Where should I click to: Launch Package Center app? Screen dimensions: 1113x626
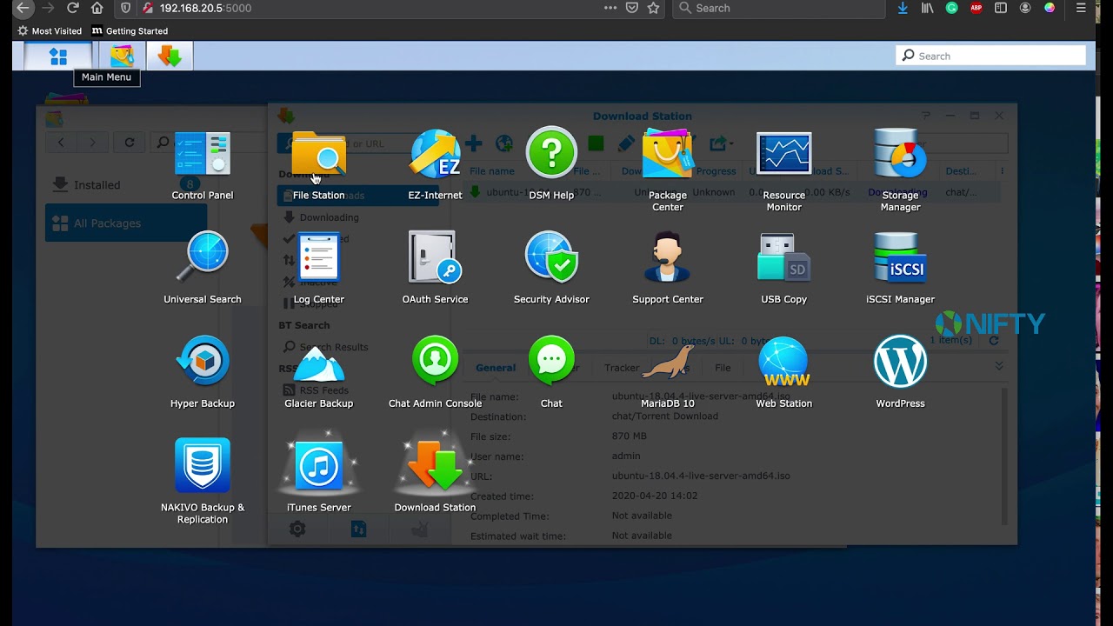[668, 171]
